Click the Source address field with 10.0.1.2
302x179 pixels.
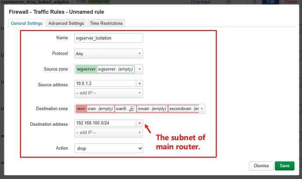105,84
